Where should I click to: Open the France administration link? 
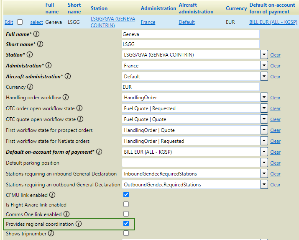148,22
